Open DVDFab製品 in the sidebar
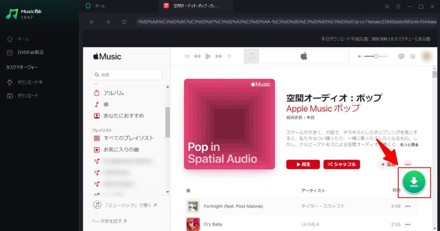The width and height of the screenshot is (440, 231). click(x=26, y=52)
